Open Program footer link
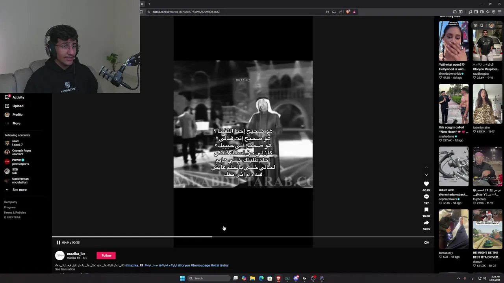 (10, 207)
